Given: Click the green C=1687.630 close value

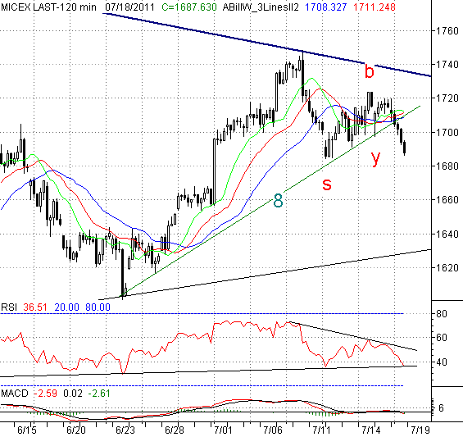Looking at the screenshot, I should 189,7.
